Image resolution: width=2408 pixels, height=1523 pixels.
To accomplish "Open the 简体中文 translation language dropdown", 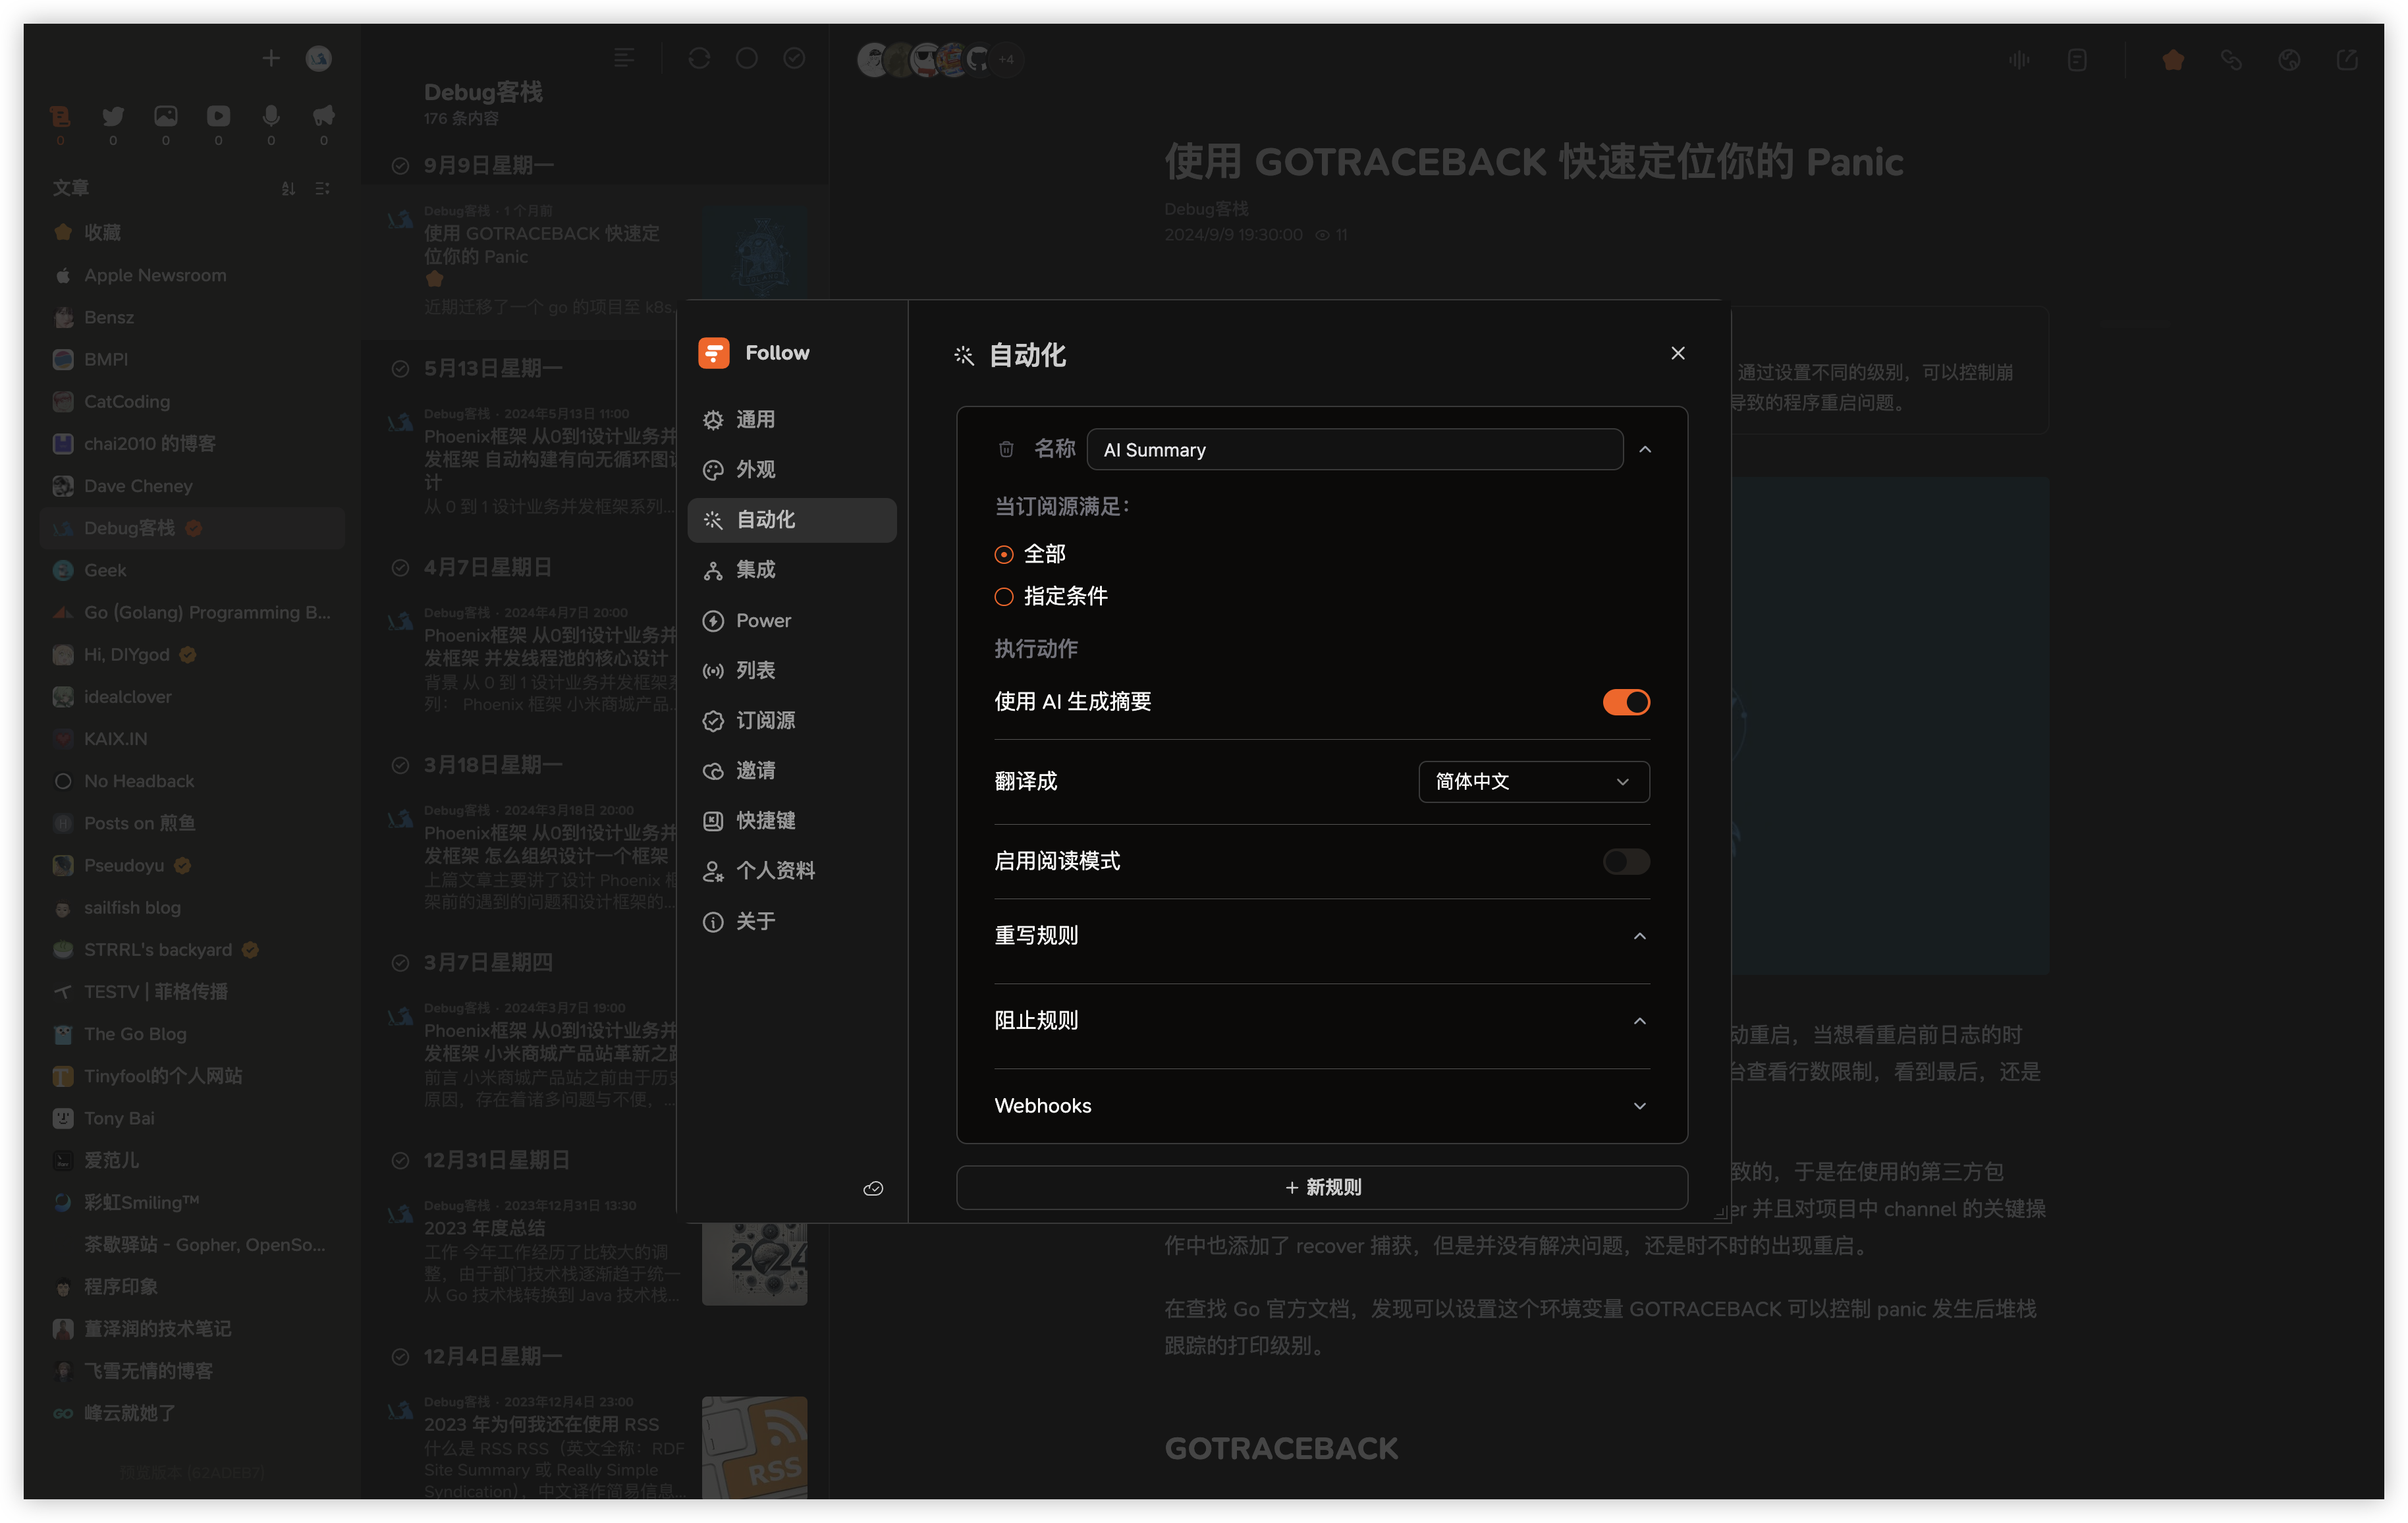I will pos(1533,781).
